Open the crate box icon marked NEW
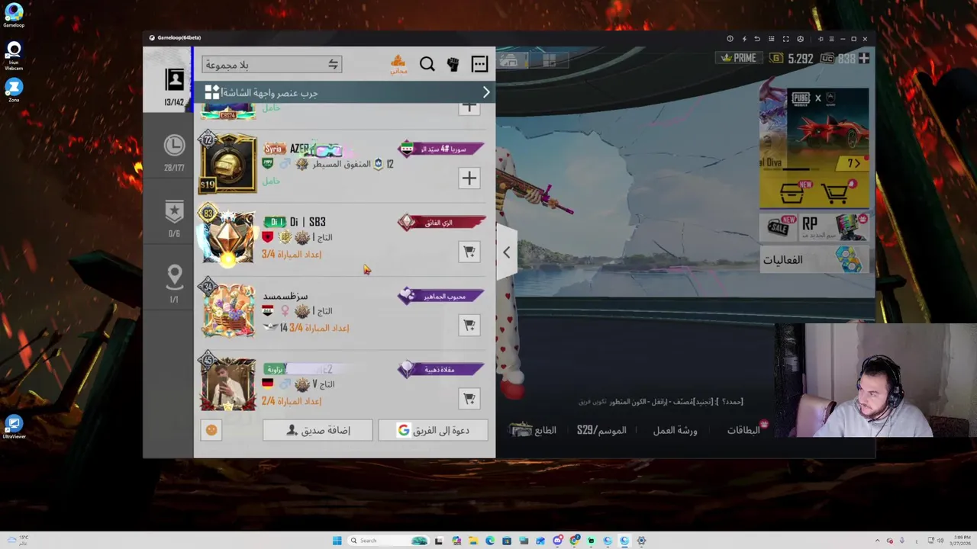Image resolution: width=977 pixels, height=549 pixels. click(792, 193)
